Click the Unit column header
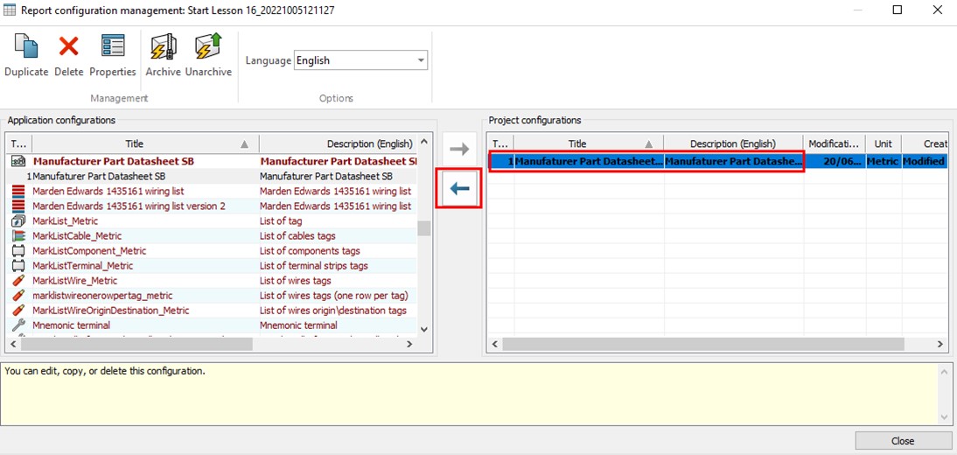The width and height of the screenshot is (957, 455). [883, 143]
